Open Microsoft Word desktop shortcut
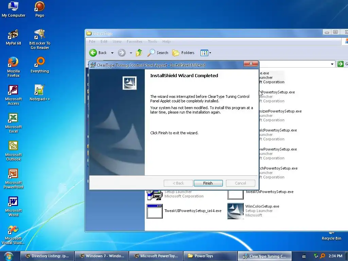The height and width of the screenshot is (261, 348). [13, 207]
